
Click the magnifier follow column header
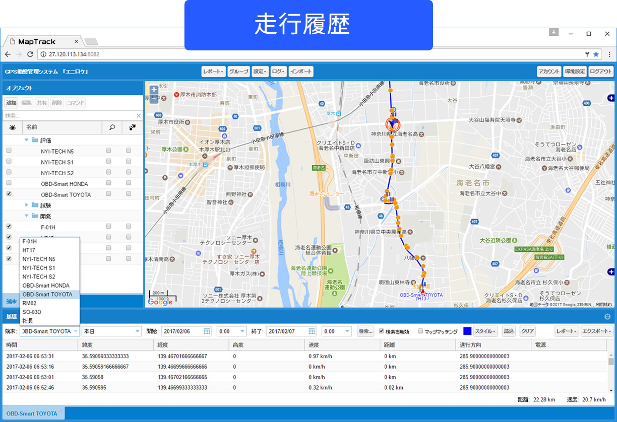(112, 127)
